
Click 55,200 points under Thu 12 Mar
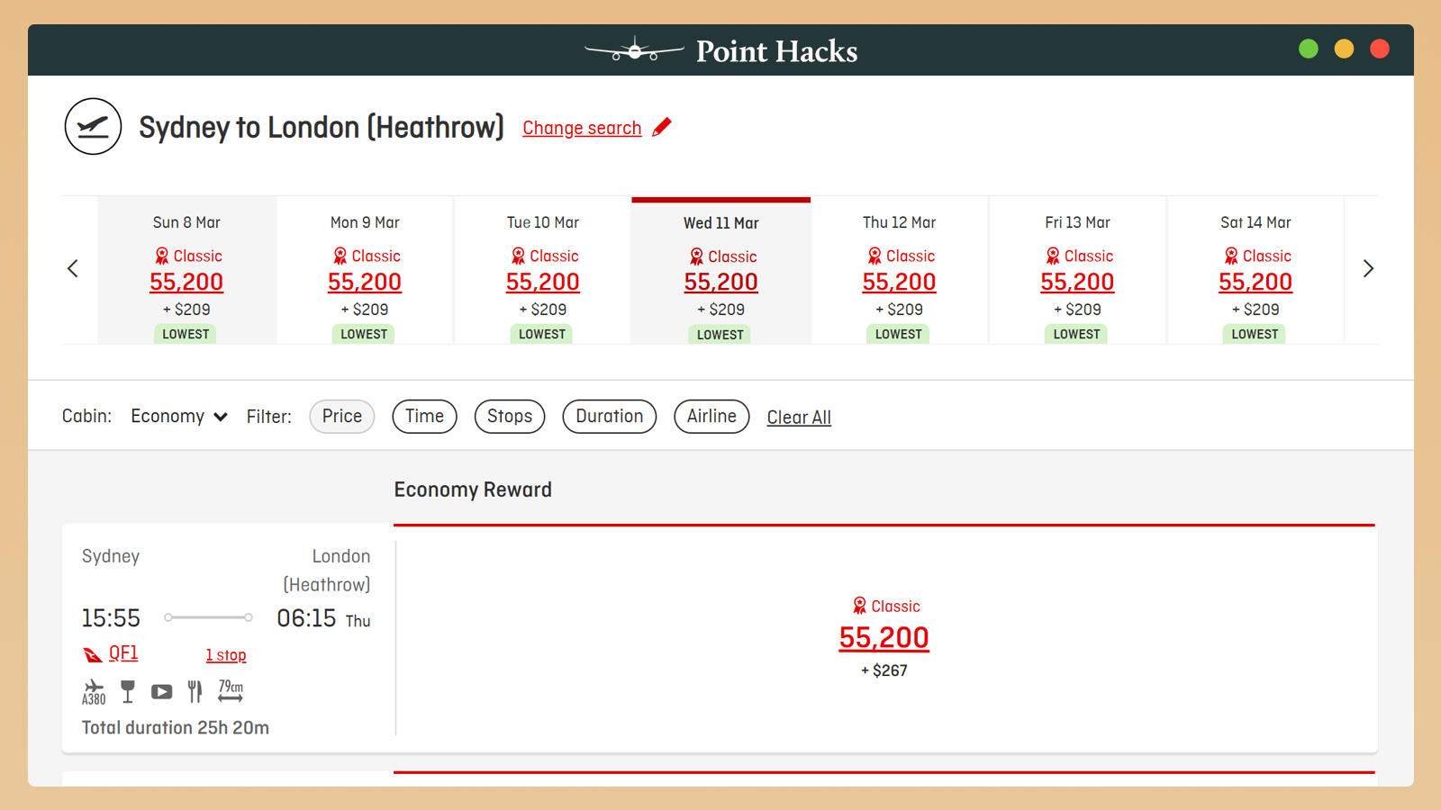pos(900,283)
